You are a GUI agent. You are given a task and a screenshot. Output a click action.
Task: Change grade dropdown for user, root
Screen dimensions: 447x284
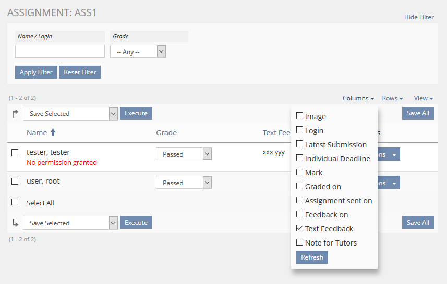point(184,183)
